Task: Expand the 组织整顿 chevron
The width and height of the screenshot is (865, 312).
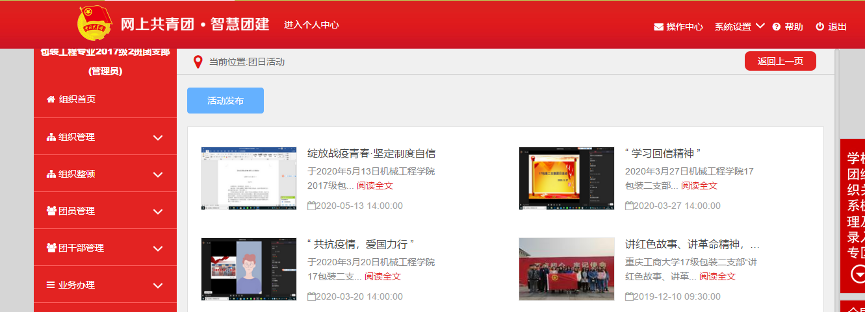Action: [157, 174]
